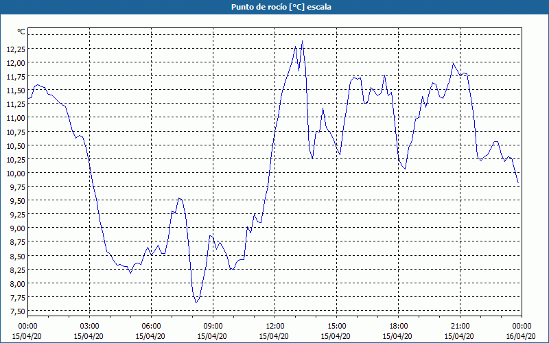Click the 15:00 time axis label
Screen dimensions: 549x343
(x=336, y=327)
